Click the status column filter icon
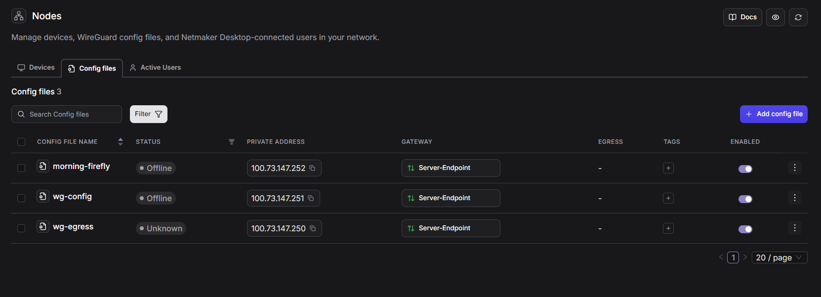Image resolution: width=821 pixels, height=297 pixels. coord(231,142)
